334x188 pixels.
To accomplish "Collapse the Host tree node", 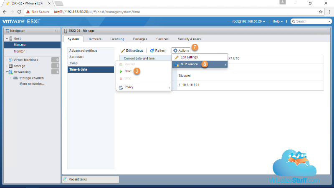I will click(7, 38).
